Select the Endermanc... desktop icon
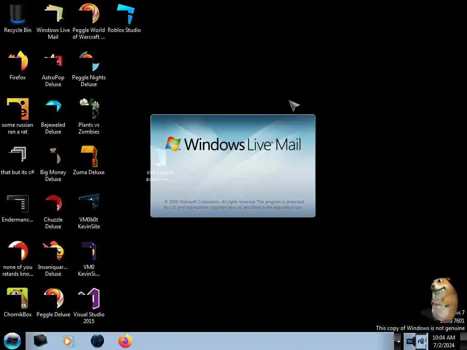467x350 pixels. pyautogui.click(x=18, y=208)
